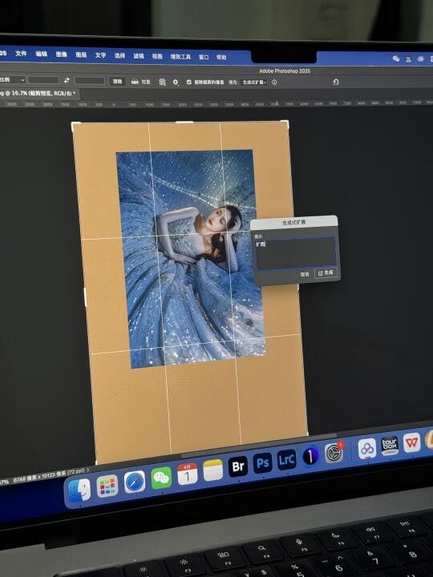Open the 窗口 (Window) menu
This screenshot has height=577, width=433.
pos(204,57)
